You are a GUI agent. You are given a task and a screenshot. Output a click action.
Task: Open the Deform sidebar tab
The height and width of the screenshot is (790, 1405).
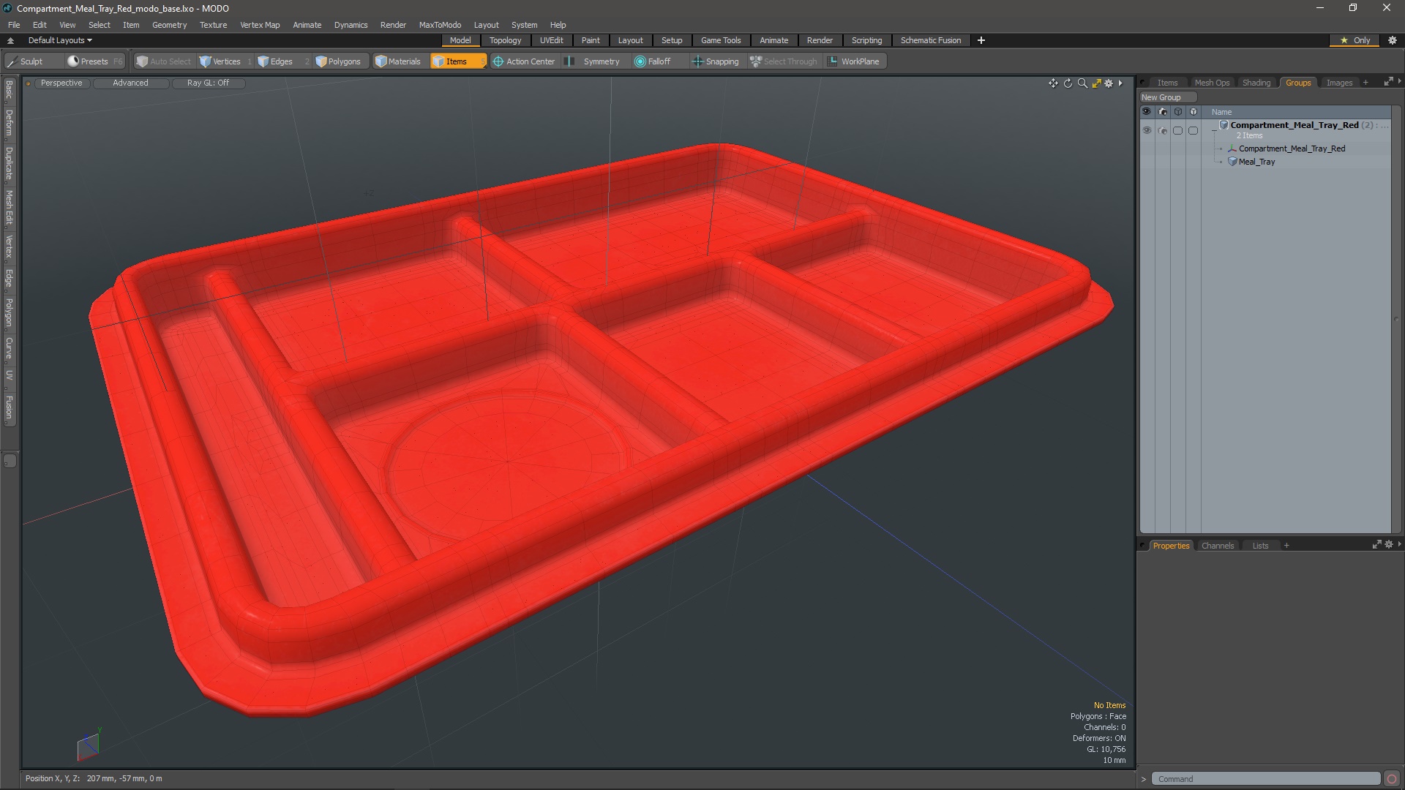pos(9,124)
